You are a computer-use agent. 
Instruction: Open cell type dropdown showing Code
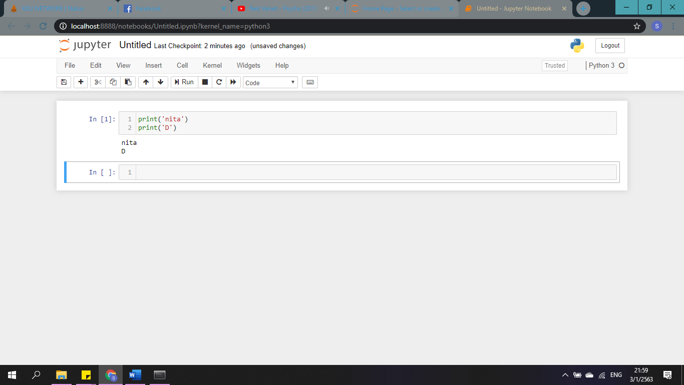click(x=270, y=82)
